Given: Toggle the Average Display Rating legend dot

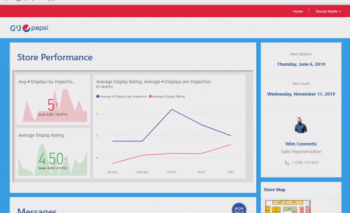Looking at the screenshot, I should 150,96.
